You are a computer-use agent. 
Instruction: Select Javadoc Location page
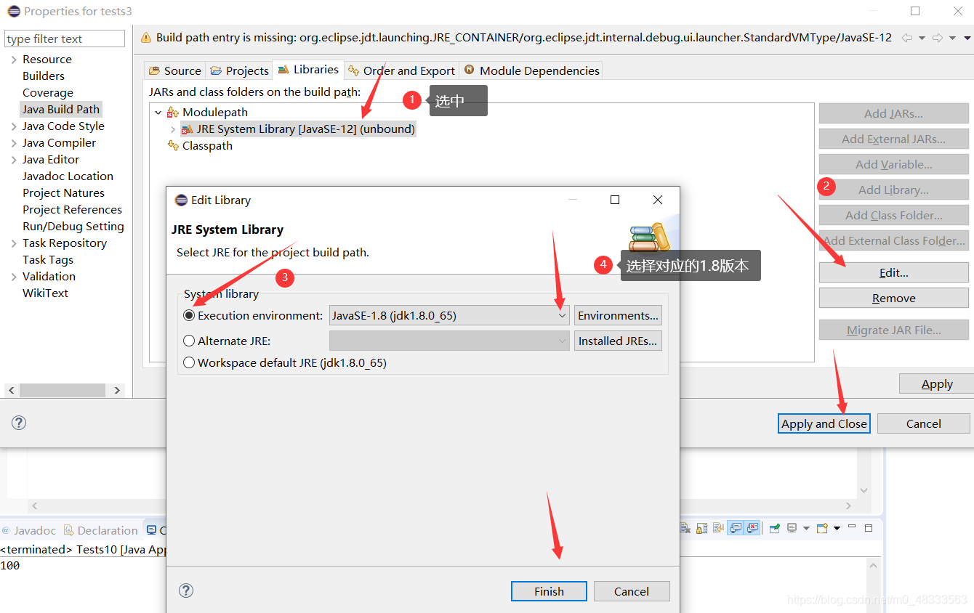tap(68, 176)
